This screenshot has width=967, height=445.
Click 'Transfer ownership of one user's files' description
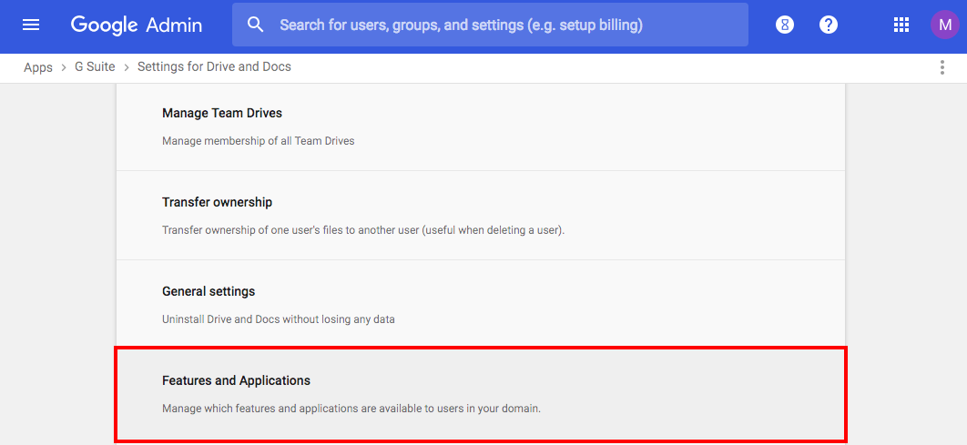click(x=363, y=230)
